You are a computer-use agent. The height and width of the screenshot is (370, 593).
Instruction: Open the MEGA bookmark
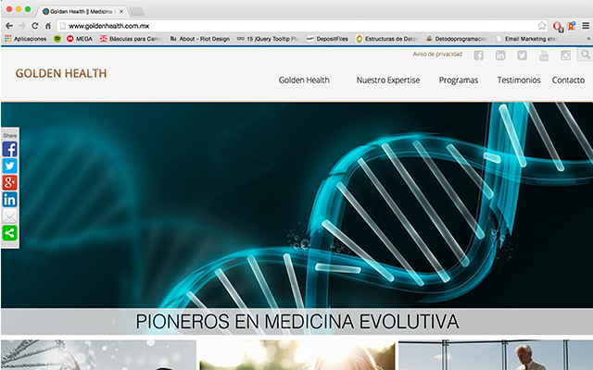pyautogui.click(x=80, y=39)
